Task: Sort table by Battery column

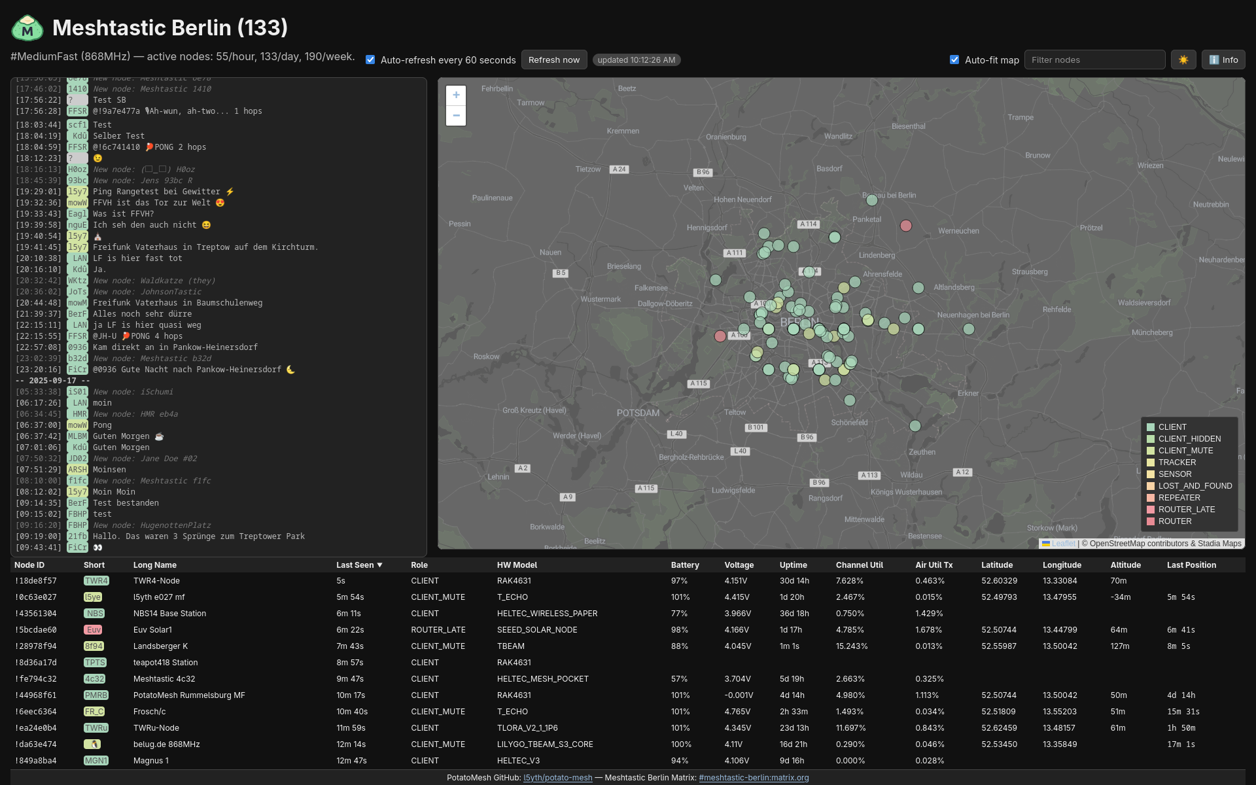Action: (x=684, y=565)
